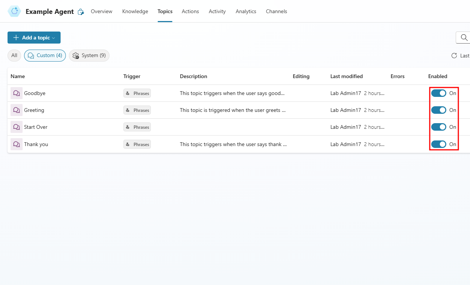The width and height of the screenshot is (470, 285).
Task: Click the topic icon next to Thank you
Action: (x=17, y=144)
